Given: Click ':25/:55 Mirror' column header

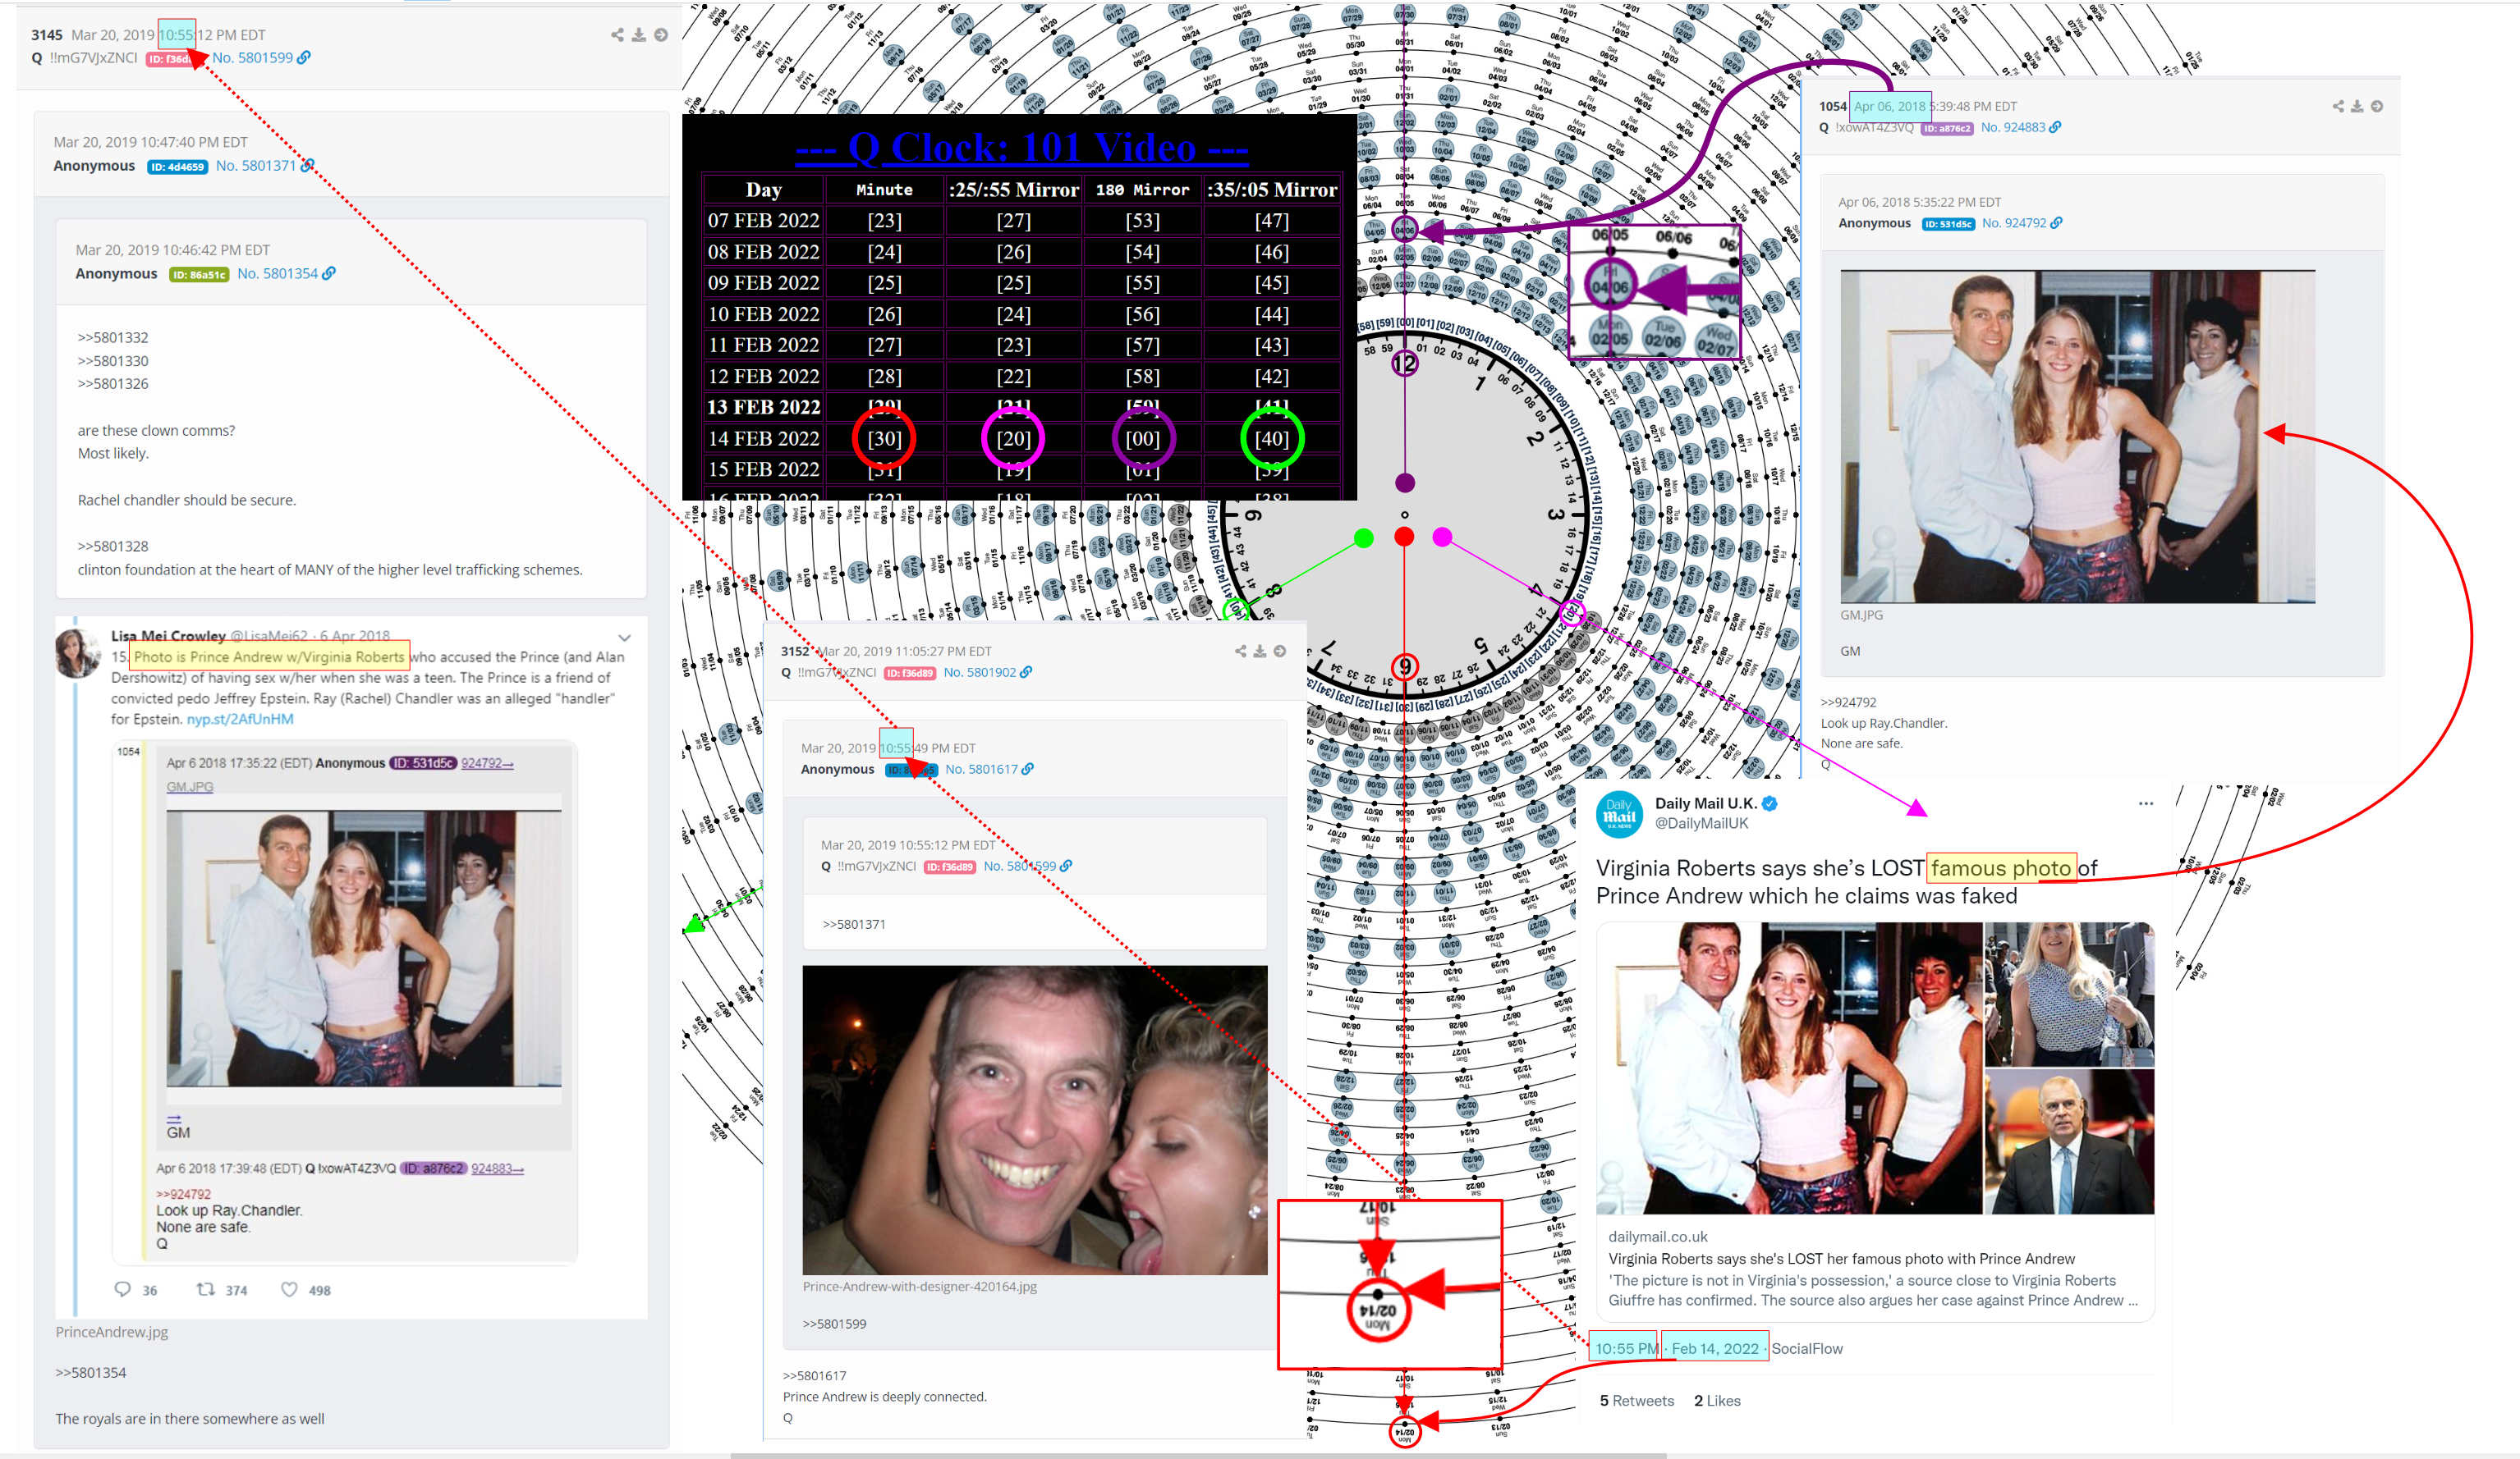Looking at the screenshot, I should coord(1013,190).
